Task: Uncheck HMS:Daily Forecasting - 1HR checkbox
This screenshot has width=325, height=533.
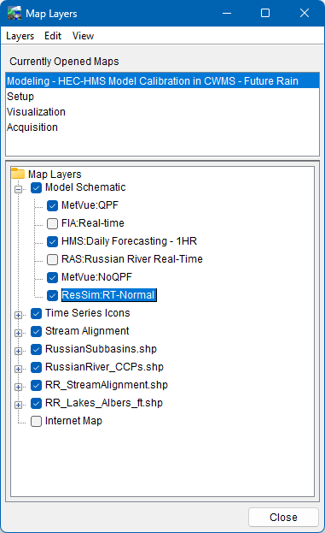Action: point(53,241)
